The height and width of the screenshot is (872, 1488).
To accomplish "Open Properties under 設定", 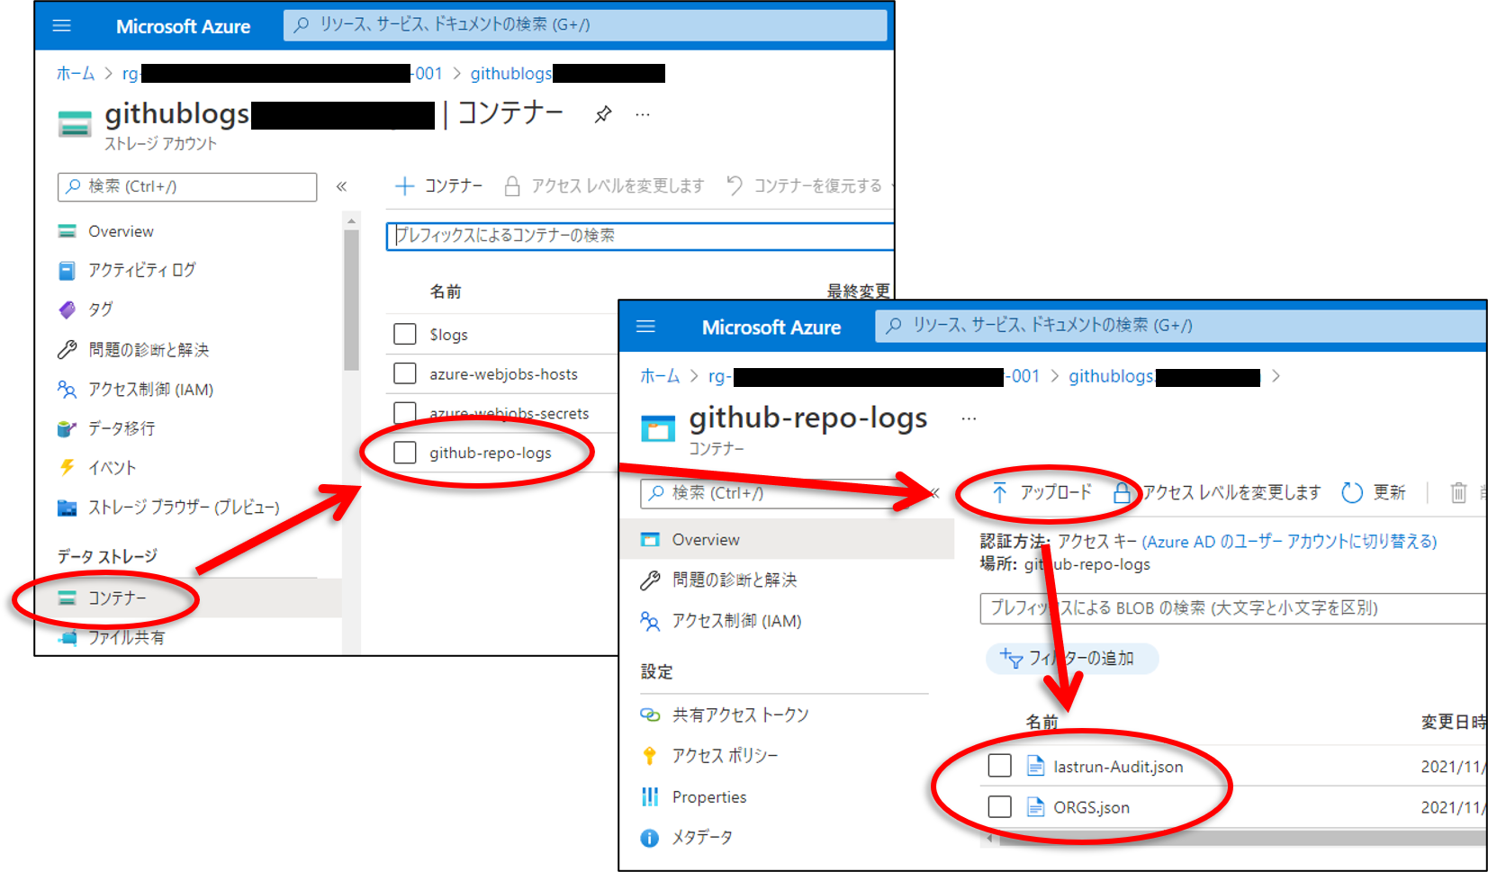I will click(x=710, y=796).
